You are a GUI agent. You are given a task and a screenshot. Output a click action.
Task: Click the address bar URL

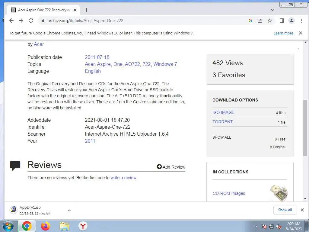[85, 21]
